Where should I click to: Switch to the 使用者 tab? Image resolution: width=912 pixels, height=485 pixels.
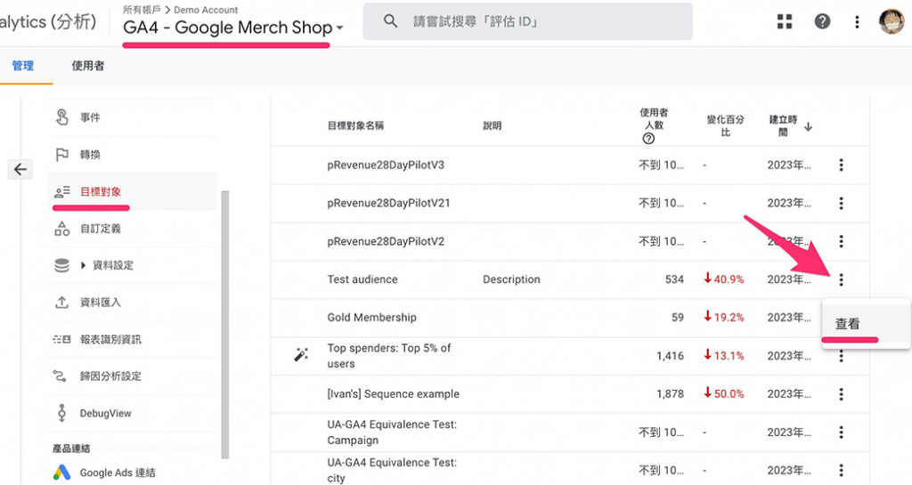(x=87, y=66)
